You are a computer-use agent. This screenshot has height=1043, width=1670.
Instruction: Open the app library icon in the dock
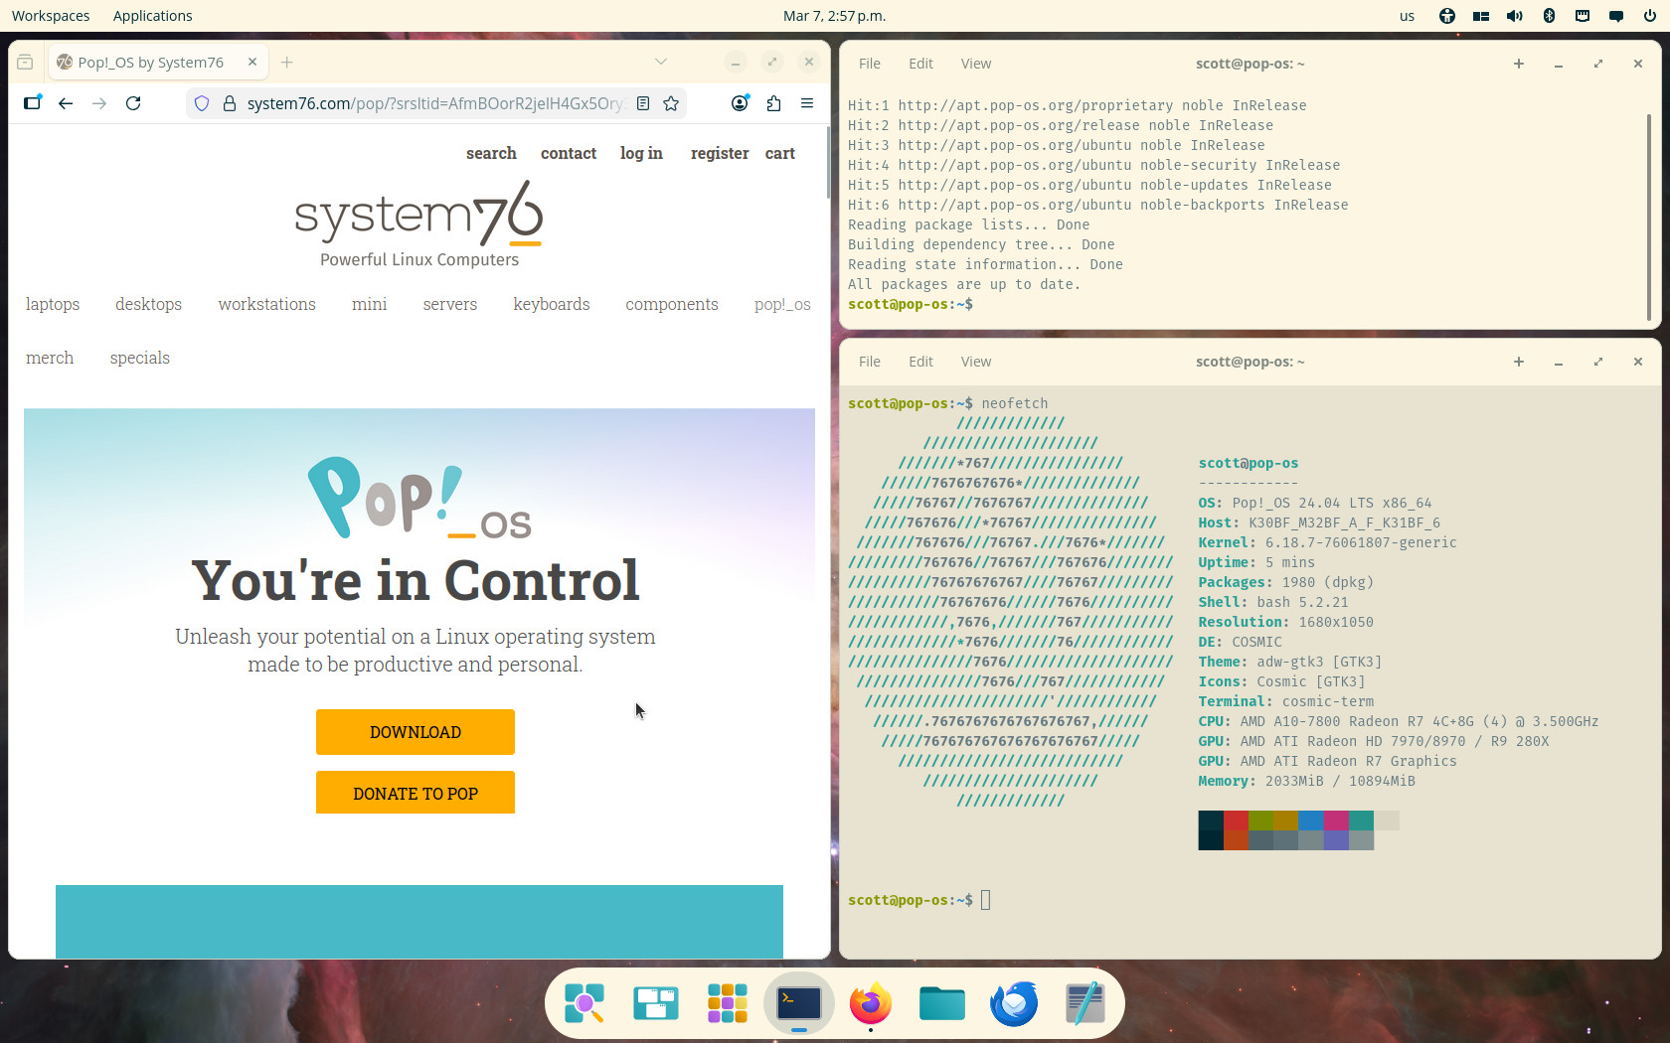coord(727,1003)
